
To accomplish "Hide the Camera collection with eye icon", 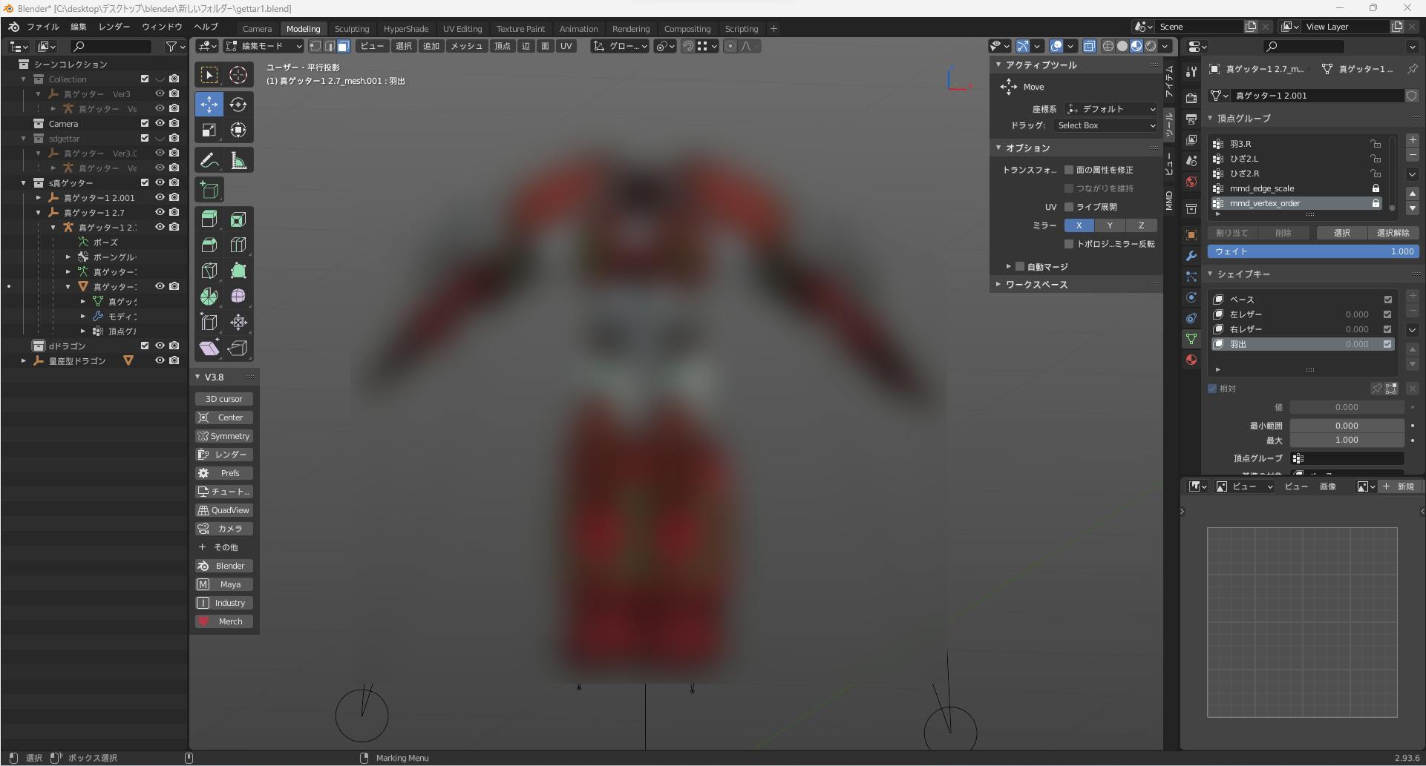I will (x=159, y=123).
